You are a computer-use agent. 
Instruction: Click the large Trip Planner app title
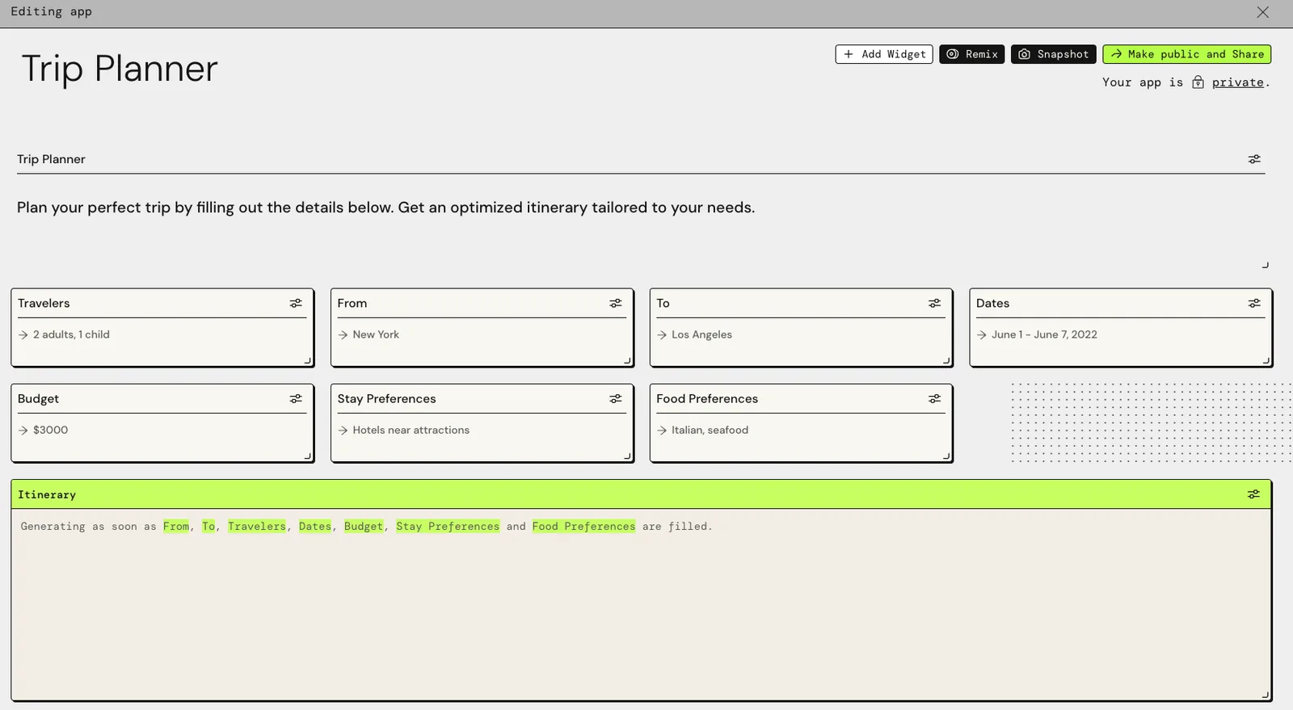pos(120,69)
